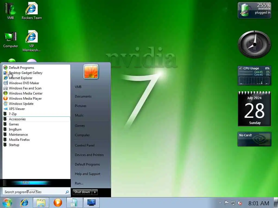Click the Windows DVD Maker disc icon

tap(5, 83)
